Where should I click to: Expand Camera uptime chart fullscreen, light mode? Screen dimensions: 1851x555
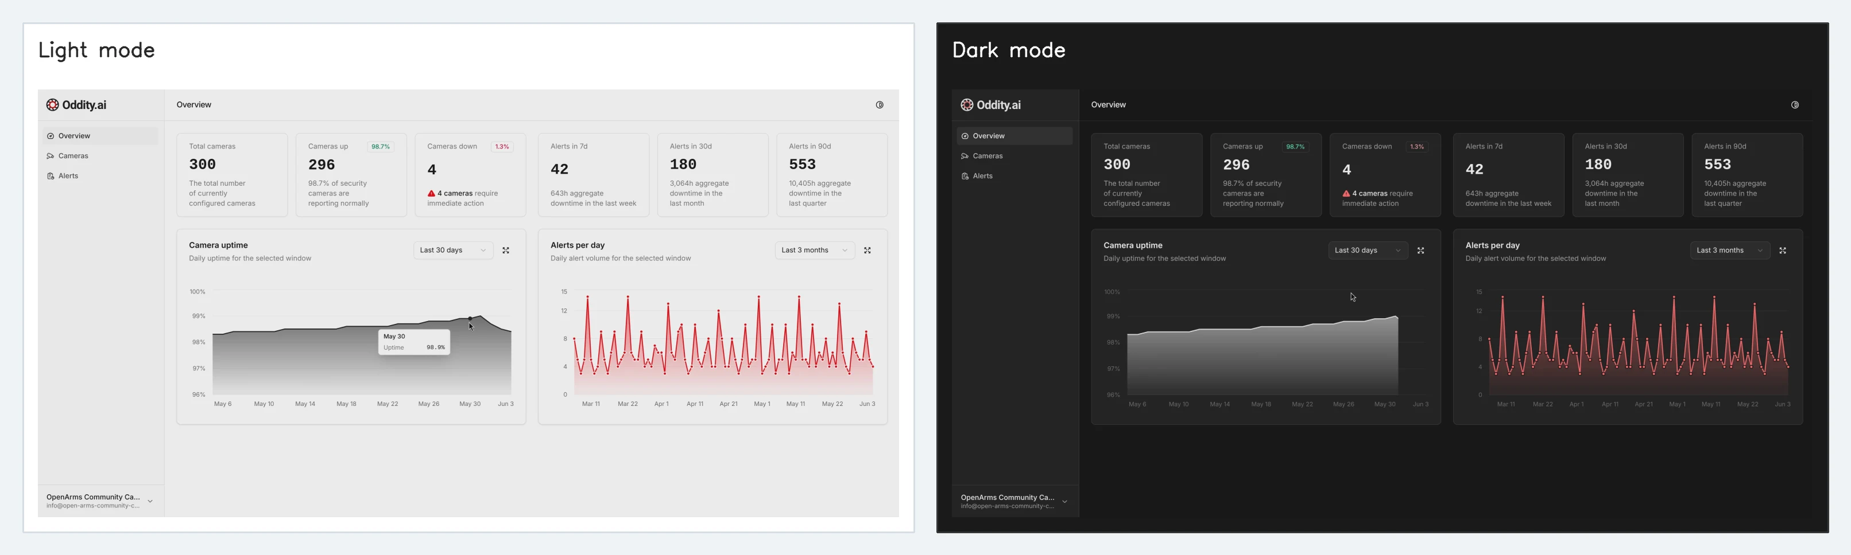pos(506,251)
